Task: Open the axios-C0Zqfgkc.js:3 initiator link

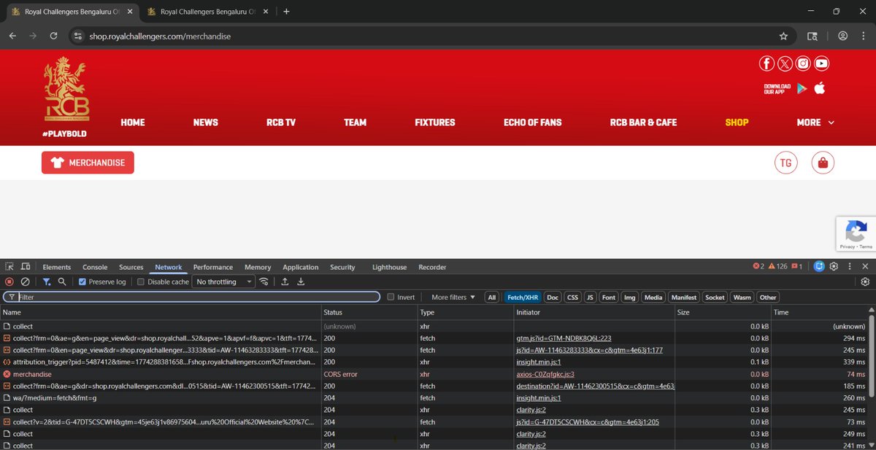Action: click(x=545, y=374)
